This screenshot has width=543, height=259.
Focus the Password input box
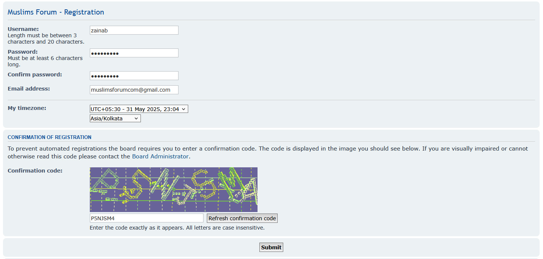point(134,53)
